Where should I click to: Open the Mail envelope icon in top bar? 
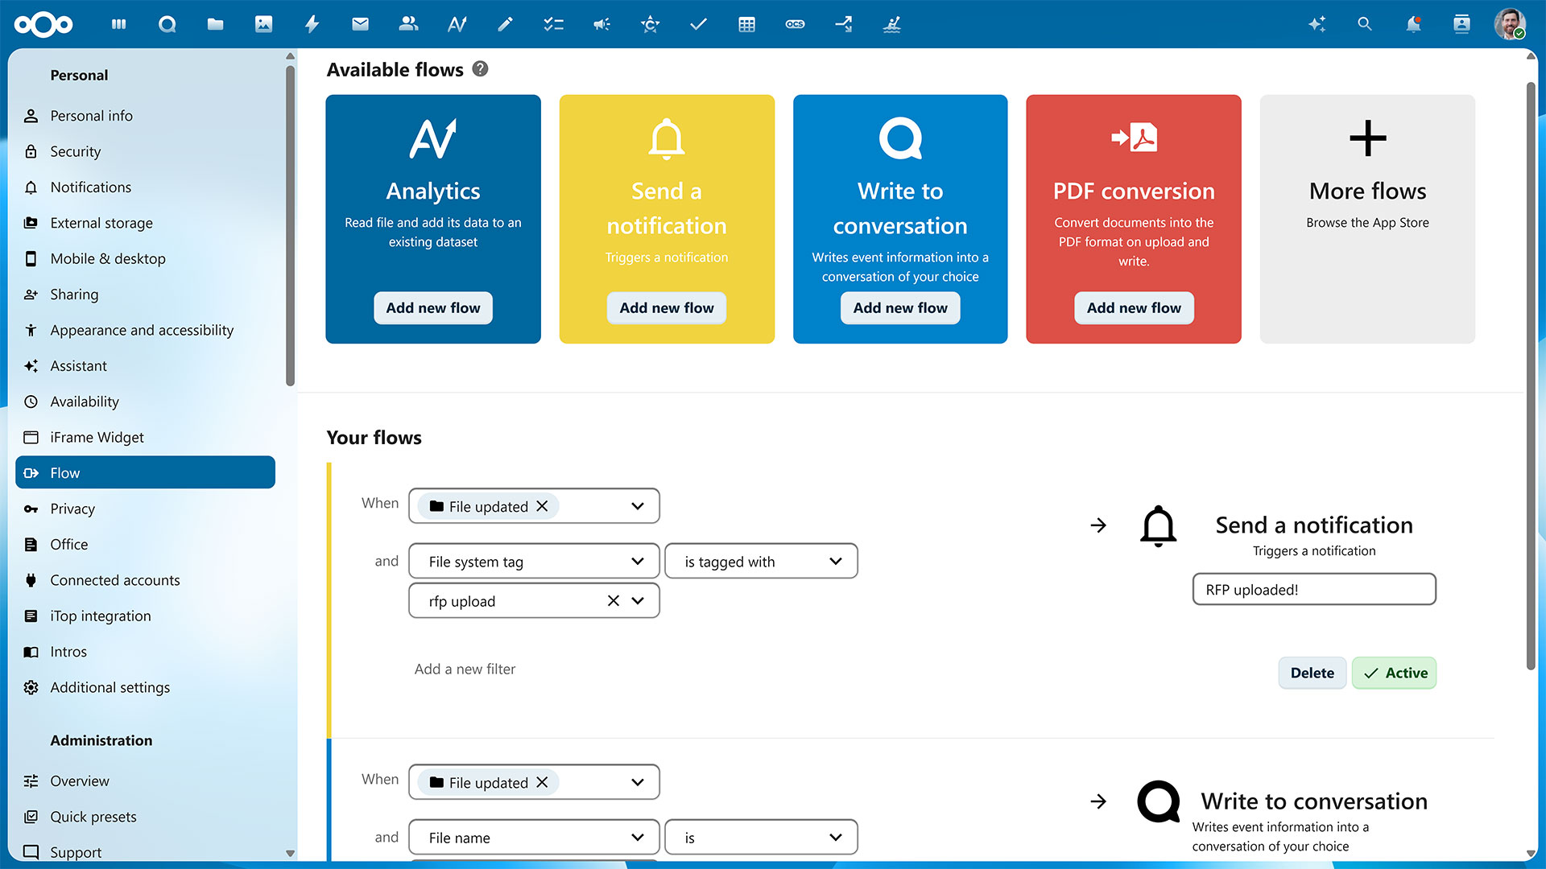tap(360, 24)
